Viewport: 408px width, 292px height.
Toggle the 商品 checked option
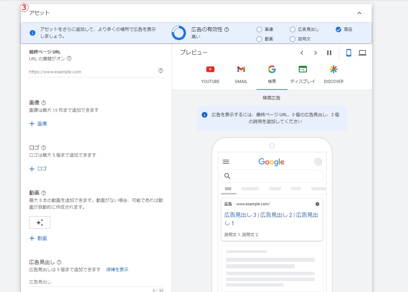(338, 29)
